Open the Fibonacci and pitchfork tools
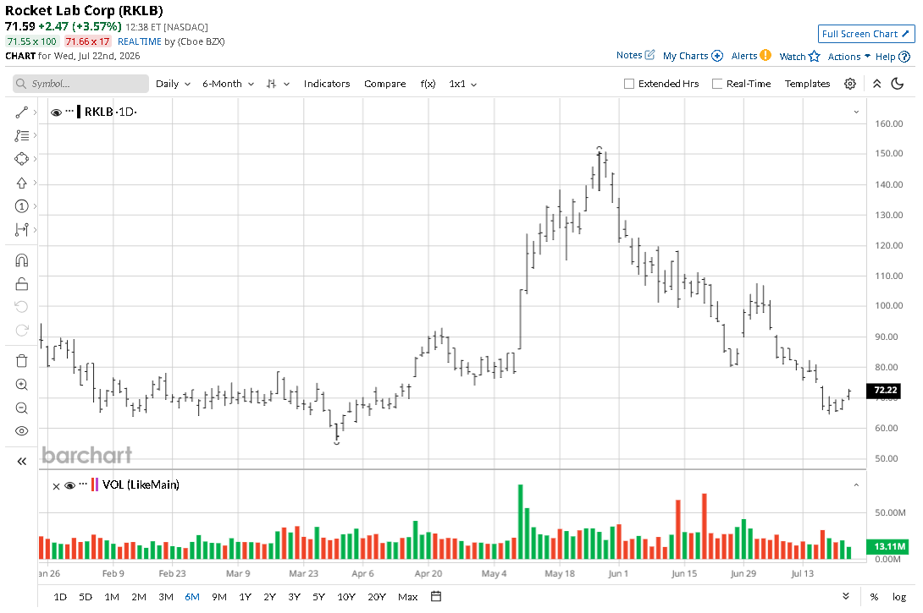 tap(21, 136)
